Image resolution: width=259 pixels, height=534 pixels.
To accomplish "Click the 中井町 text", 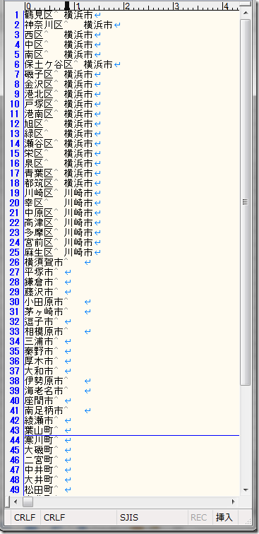I will point(39,469).
